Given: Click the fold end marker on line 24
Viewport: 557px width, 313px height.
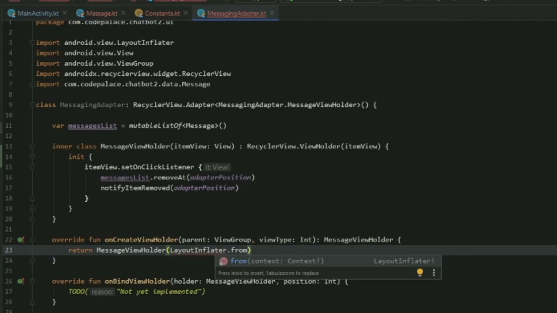Looking at the screenshot, I should [x=32, y=260].
